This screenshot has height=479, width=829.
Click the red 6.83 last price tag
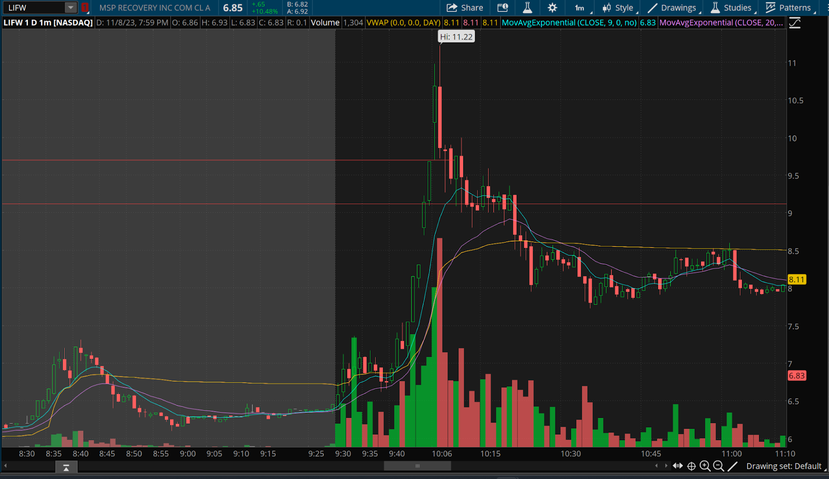(x=796, y=376)
